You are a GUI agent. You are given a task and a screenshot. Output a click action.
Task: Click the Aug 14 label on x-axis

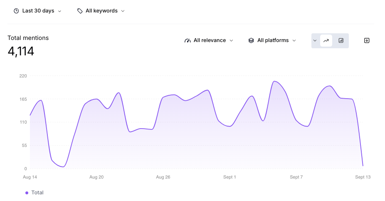[30, 177]
